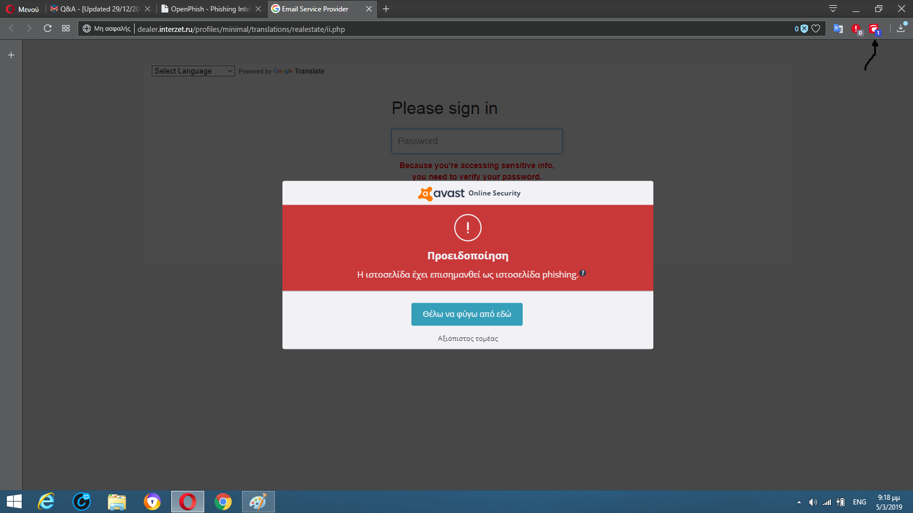Screen dimensions: 913x513
Task: Expand the Select Language dropdown
Action: 193,71
